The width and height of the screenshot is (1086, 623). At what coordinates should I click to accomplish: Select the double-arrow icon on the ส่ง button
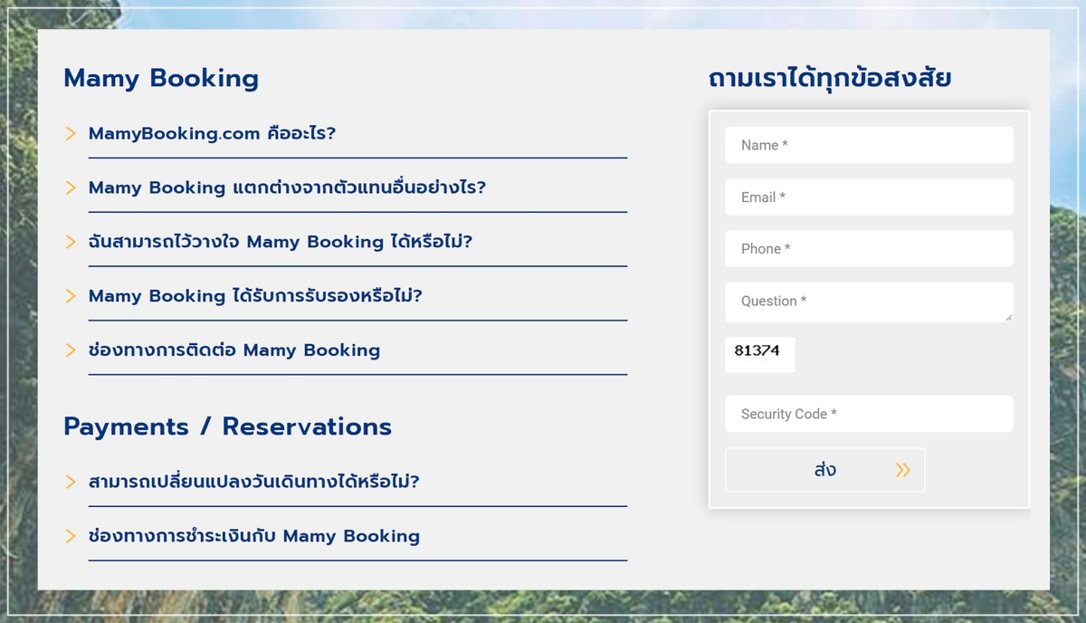click(x=902, y=470)
